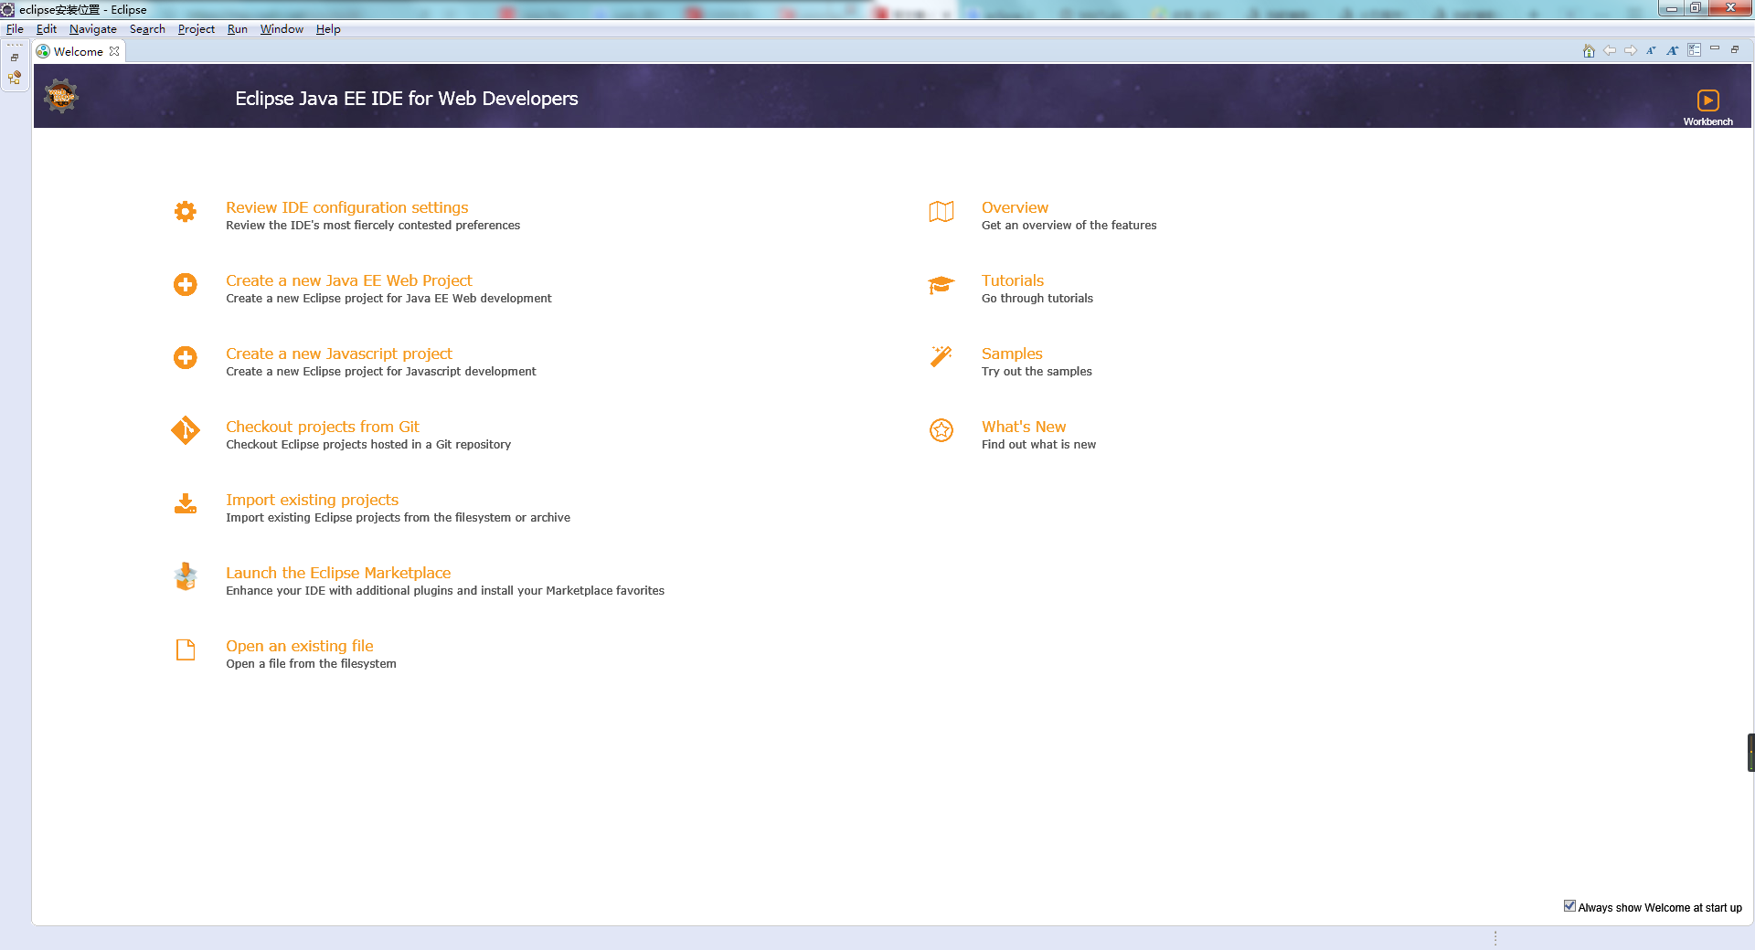Close the Welcome tab

pos(114,51)
